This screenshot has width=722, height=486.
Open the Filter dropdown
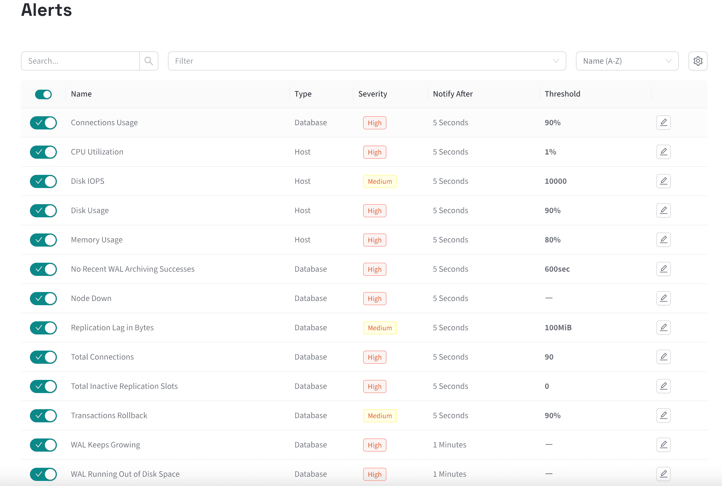click(366, 61)
